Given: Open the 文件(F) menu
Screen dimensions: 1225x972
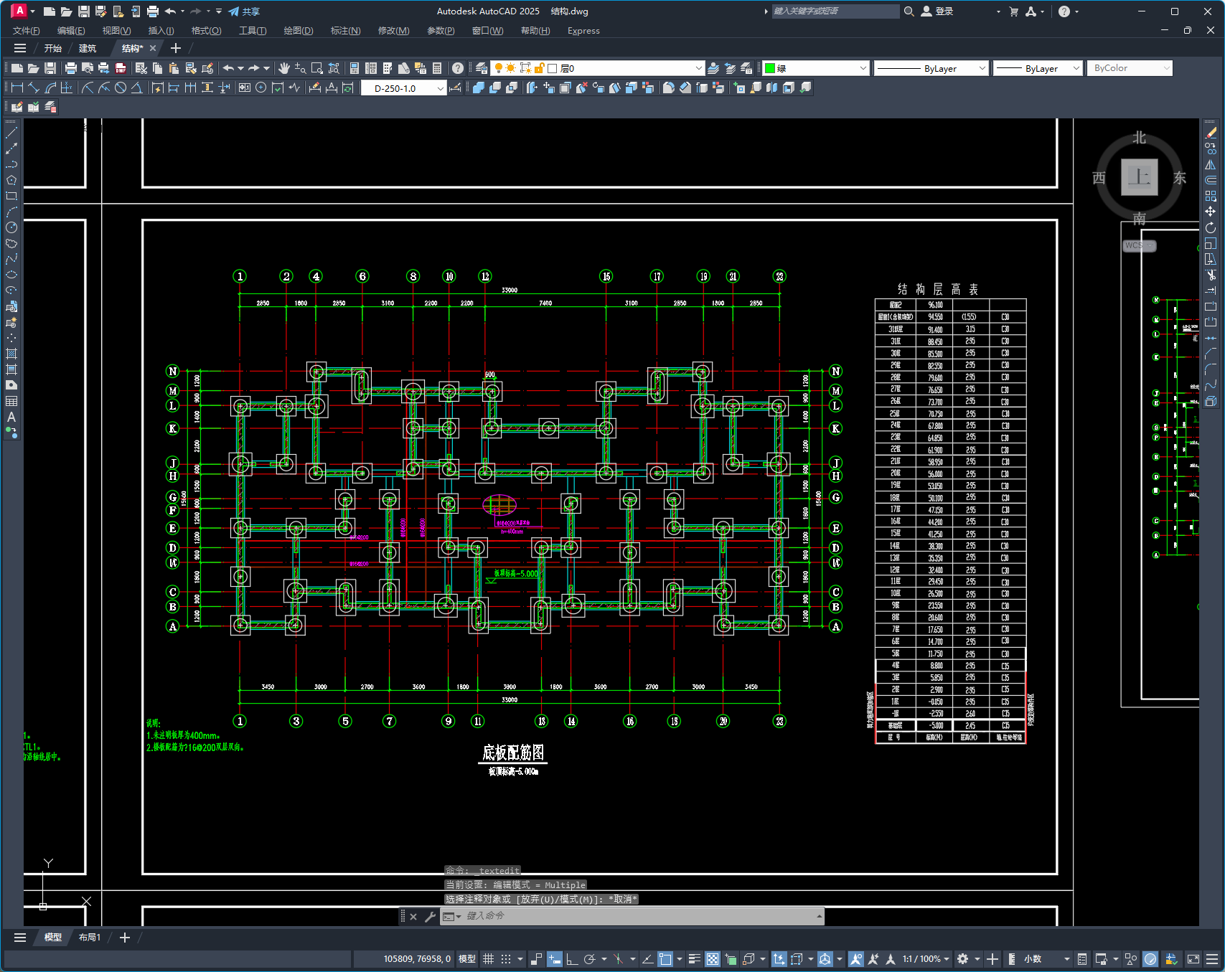Looking at the screenshot, I should point(27,31).
